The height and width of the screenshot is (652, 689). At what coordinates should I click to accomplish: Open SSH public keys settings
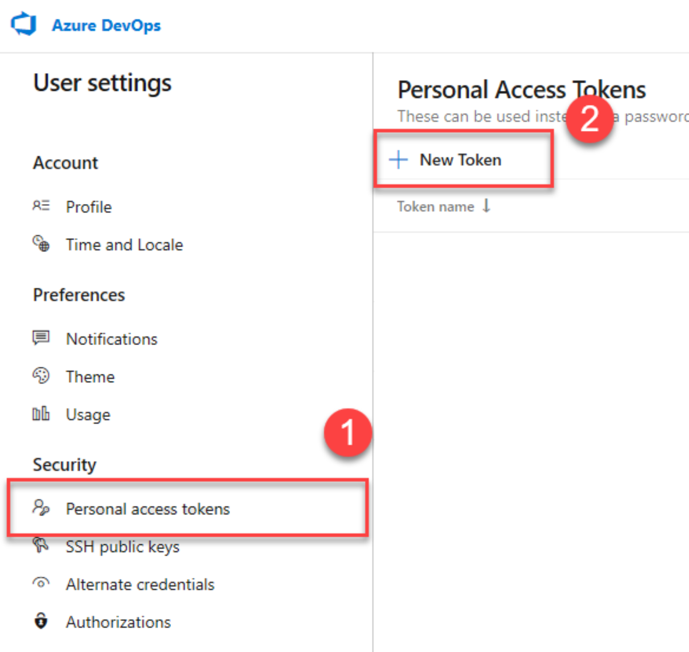(122, 546)
